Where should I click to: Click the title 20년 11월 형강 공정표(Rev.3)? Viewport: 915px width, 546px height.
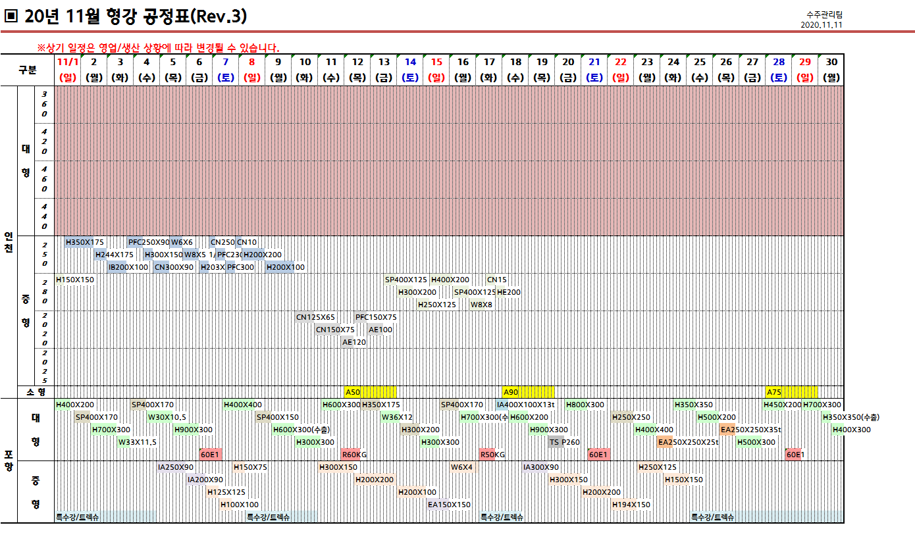pyautogui.click(x=135, y=16)
